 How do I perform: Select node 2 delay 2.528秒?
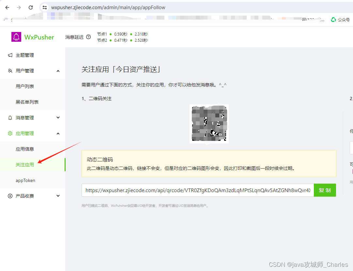(141, 40)
